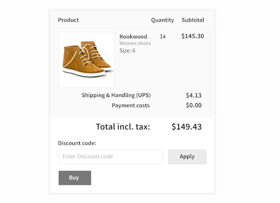Click the $145.30 product subtotal

(x=192, y=36)
